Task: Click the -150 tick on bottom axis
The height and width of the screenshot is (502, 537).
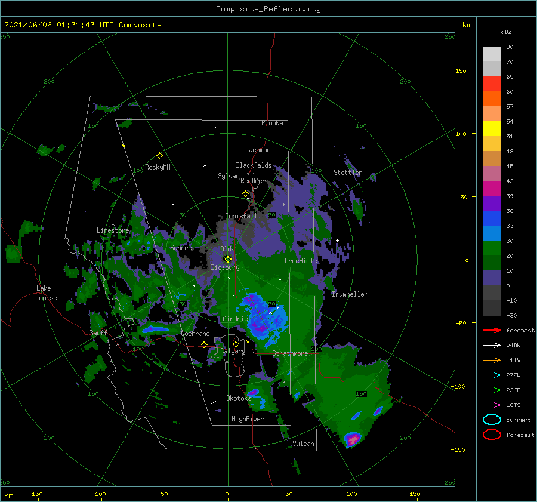Action: pos(35,494)
